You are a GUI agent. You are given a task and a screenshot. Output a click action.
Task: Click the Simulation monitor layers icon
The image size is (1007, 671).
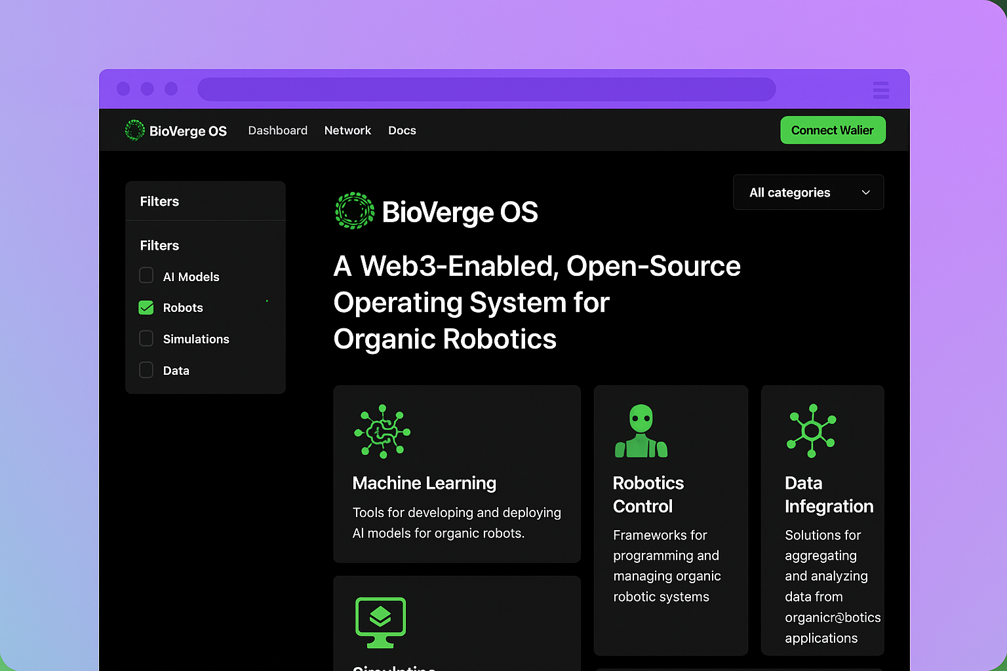click(x=380, y=623)
